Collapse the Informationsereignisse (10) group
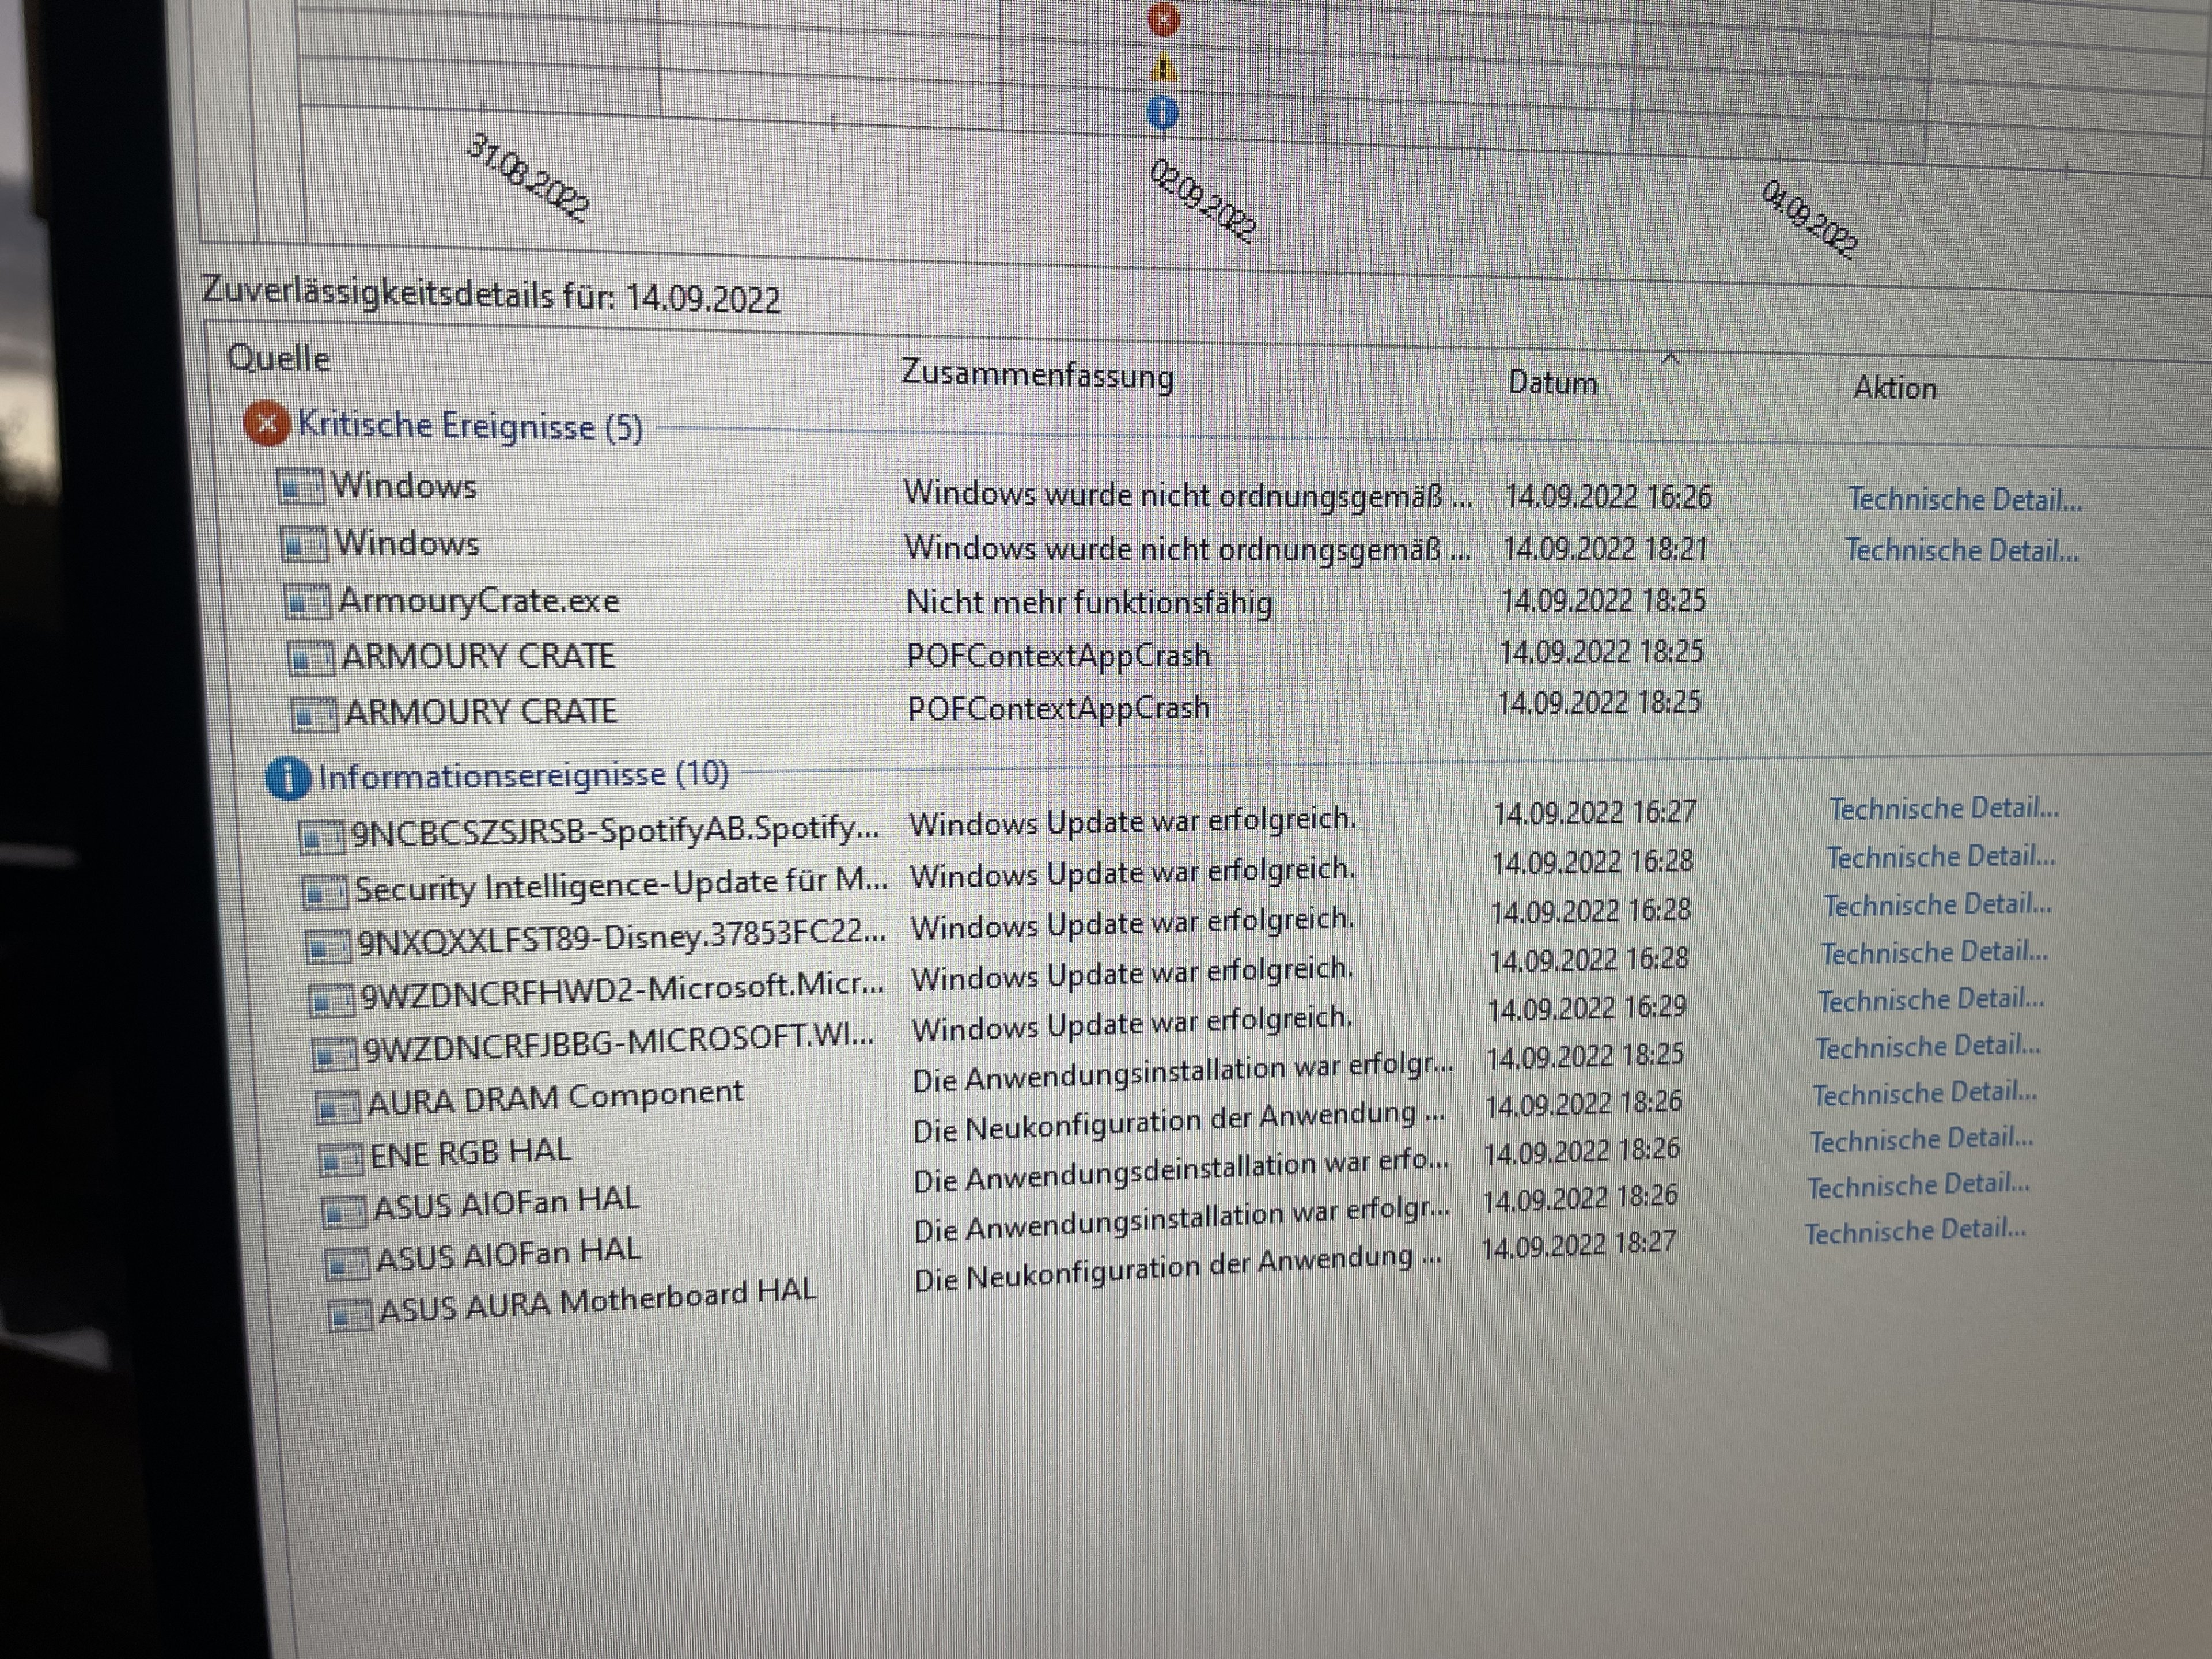 pos(522,775)
